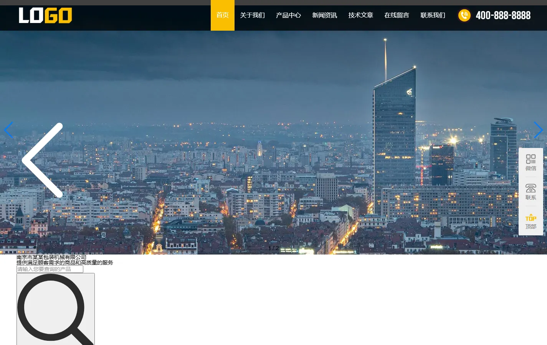Open the 微信 QR code icon

(x=531, y=163)
